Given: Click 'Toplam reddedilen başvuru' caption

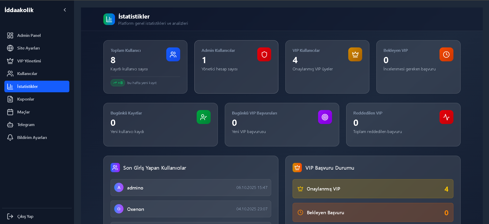Looking at the screenshot, I should click(377, 132).
